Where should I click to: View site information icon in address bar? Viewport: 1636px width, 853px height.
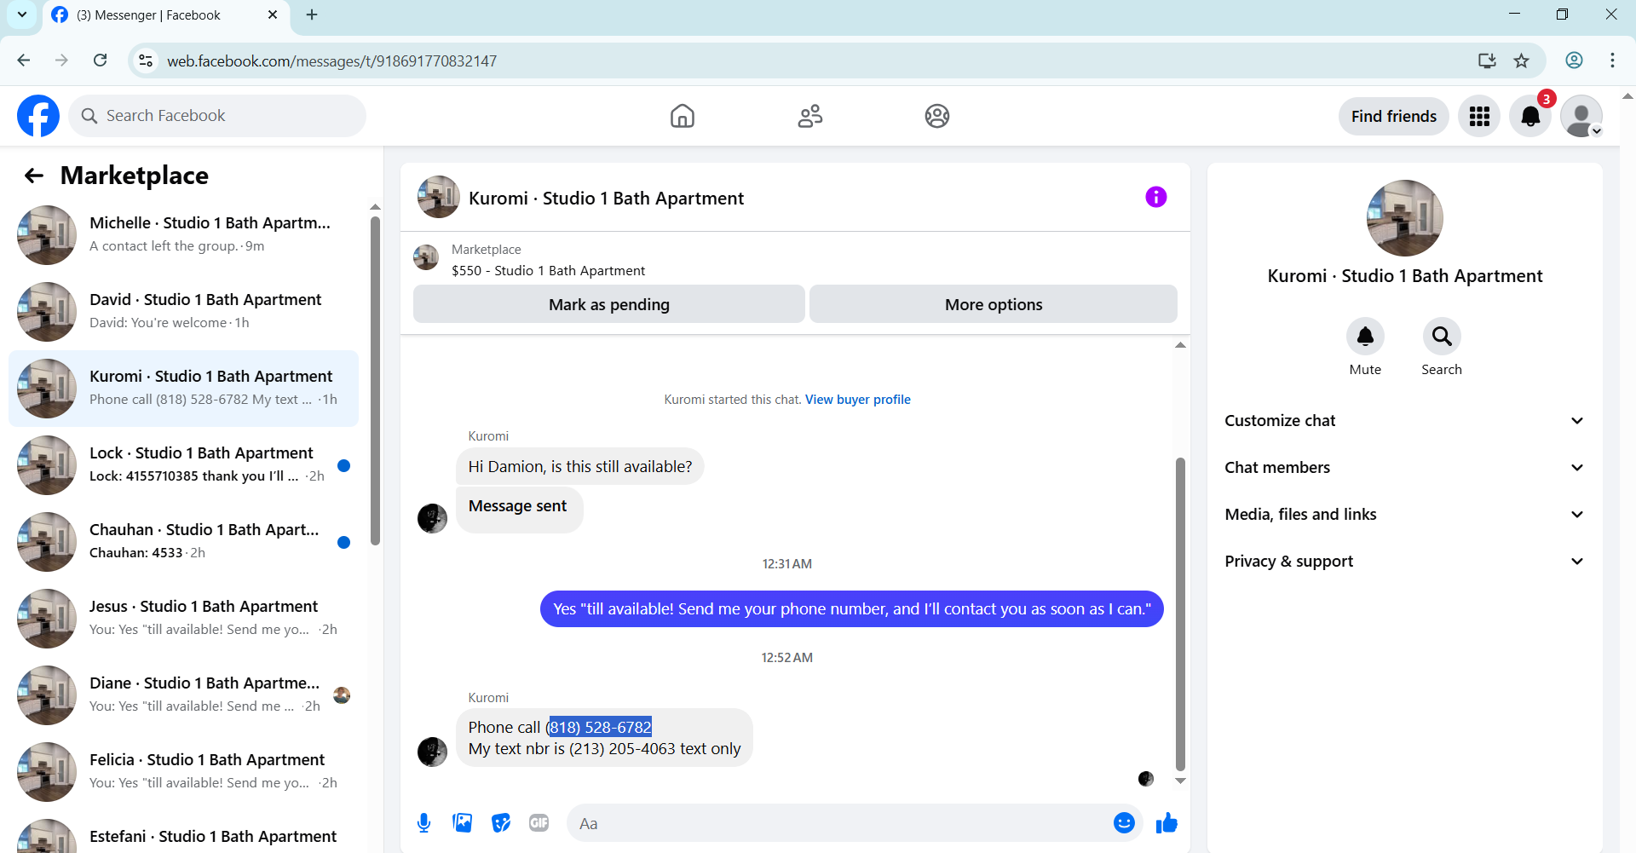146,61
